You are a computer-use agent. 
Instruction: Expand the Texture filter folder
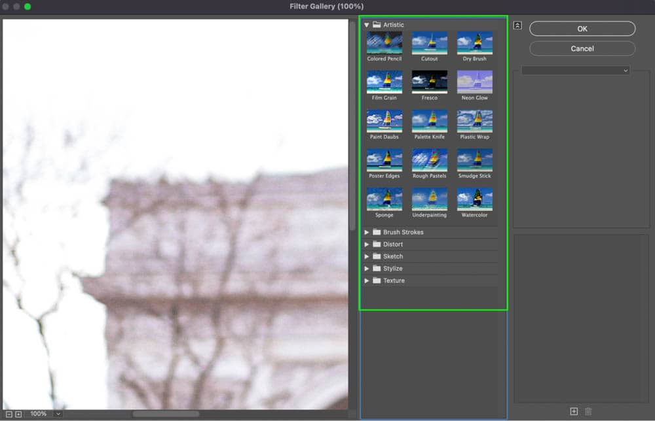[x=366, y=280]
